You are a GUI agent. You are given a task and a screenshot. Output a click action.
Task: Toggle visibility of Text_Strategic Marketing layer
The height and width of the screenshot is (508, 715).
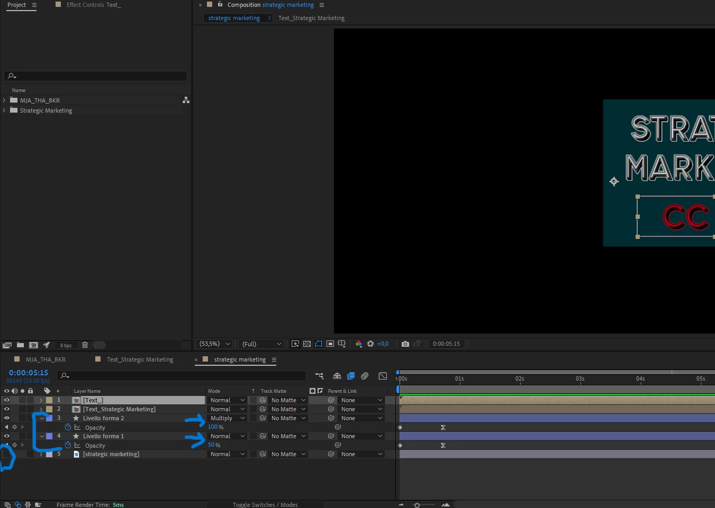(7, 409)
